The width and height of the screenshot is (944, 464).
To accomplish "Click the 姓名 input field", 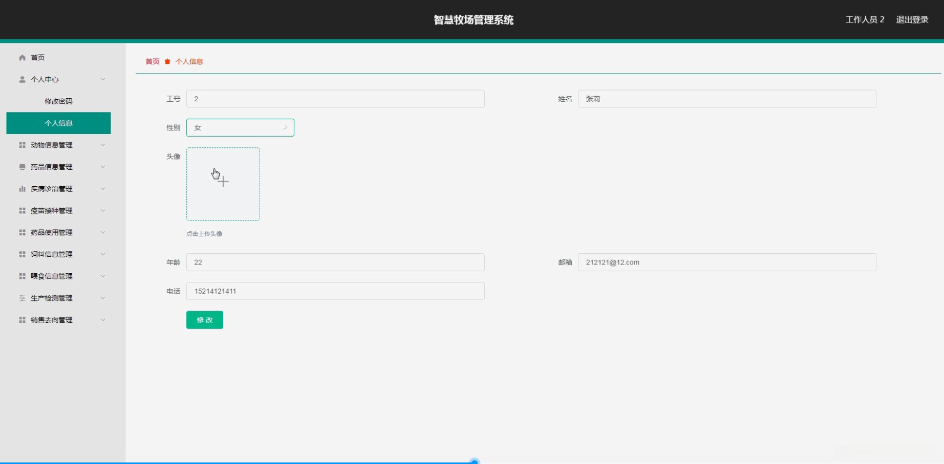I will [727, 99].
